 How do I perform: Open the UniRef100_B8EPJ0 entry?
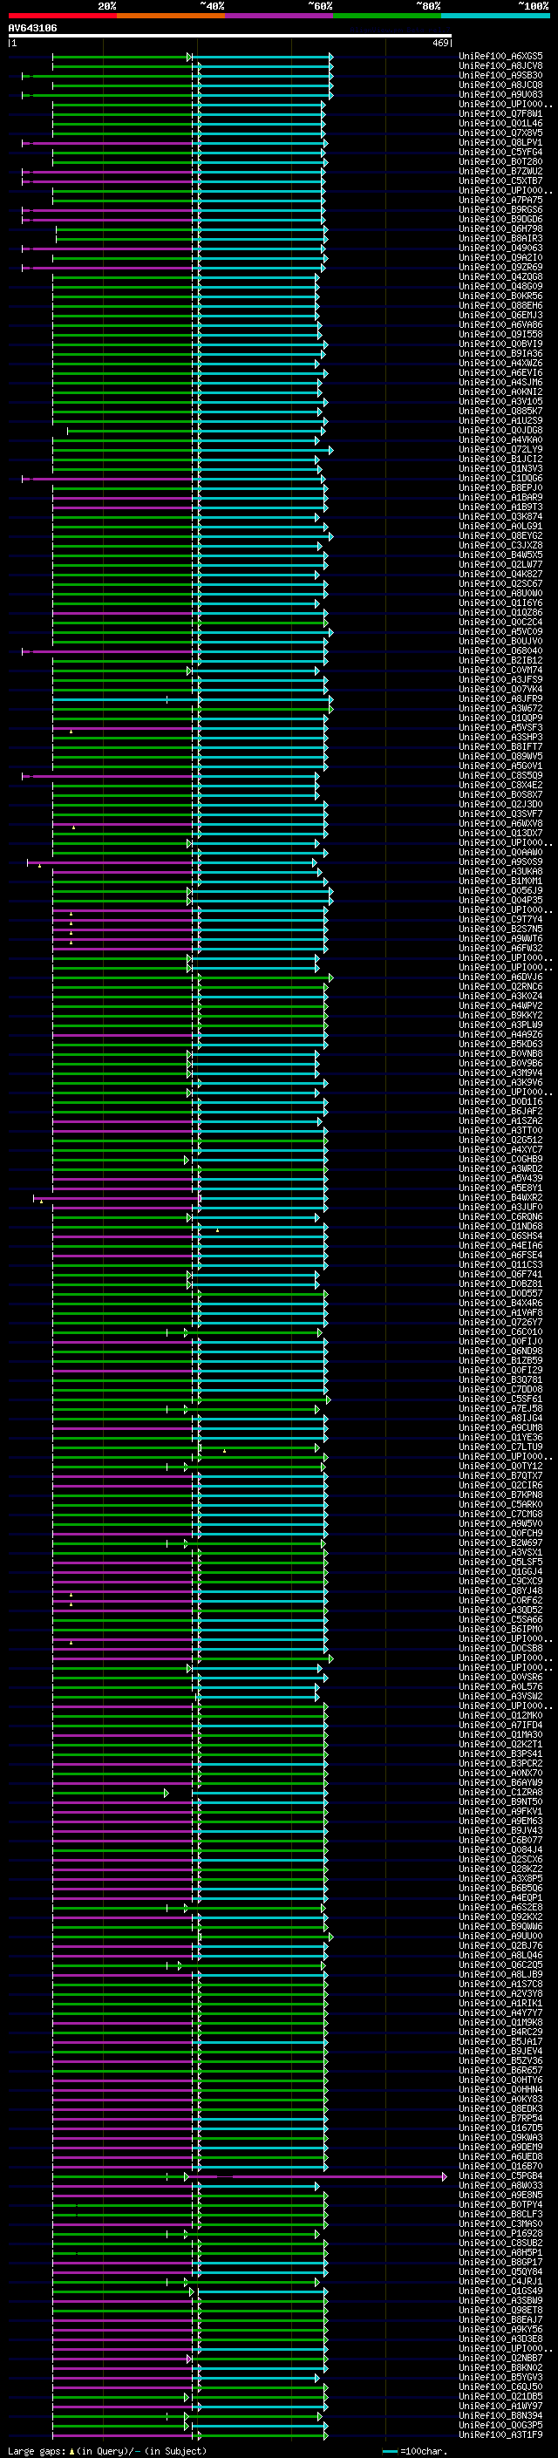pos(500,487)
